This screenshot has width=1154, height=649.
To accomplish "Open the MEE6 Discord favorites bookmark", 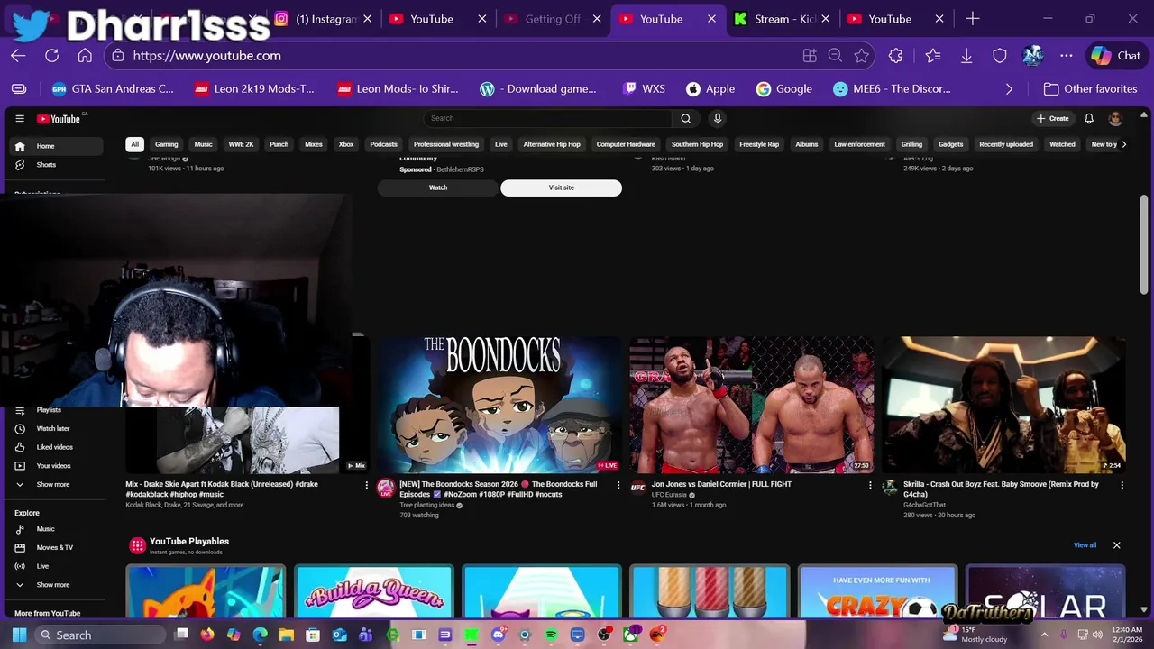I will (892, 89).
